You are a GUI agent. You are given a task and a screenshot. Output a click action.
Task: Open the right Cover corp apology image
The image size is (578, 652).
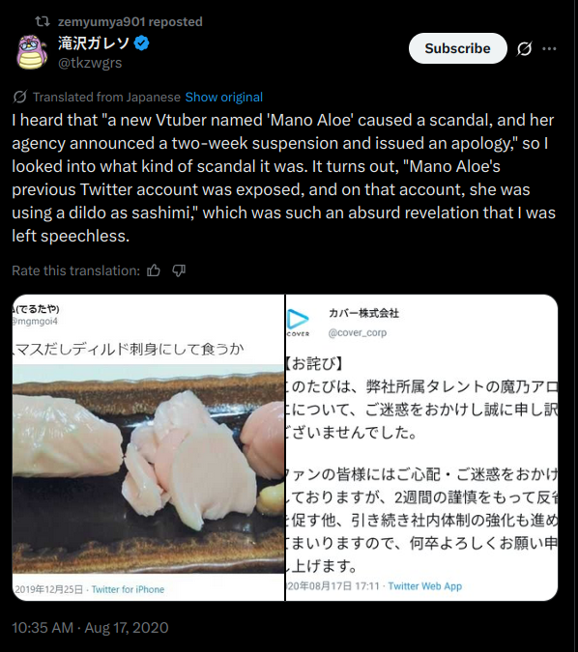421,447
